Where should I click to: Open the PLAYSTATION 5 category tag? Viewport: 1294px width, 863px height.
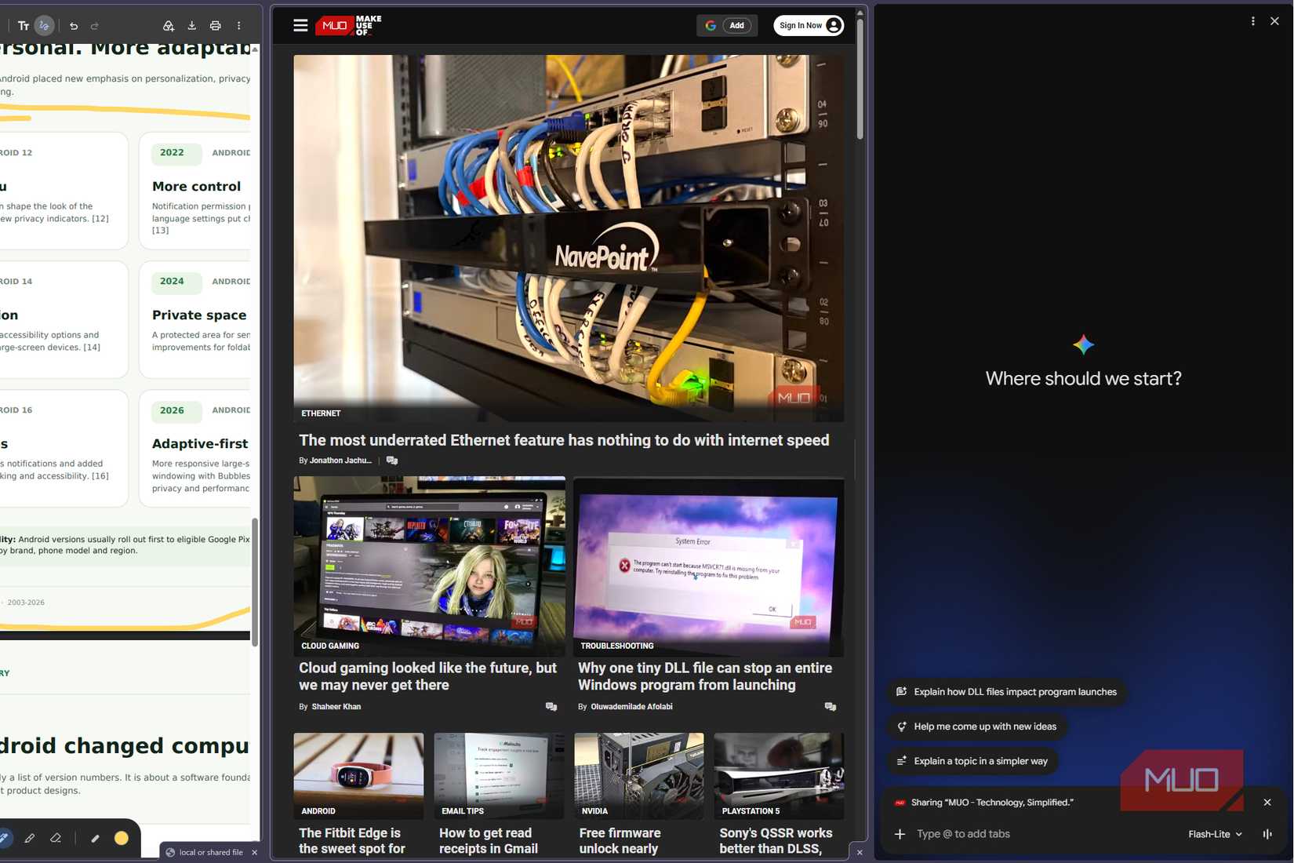click(751, 811)
